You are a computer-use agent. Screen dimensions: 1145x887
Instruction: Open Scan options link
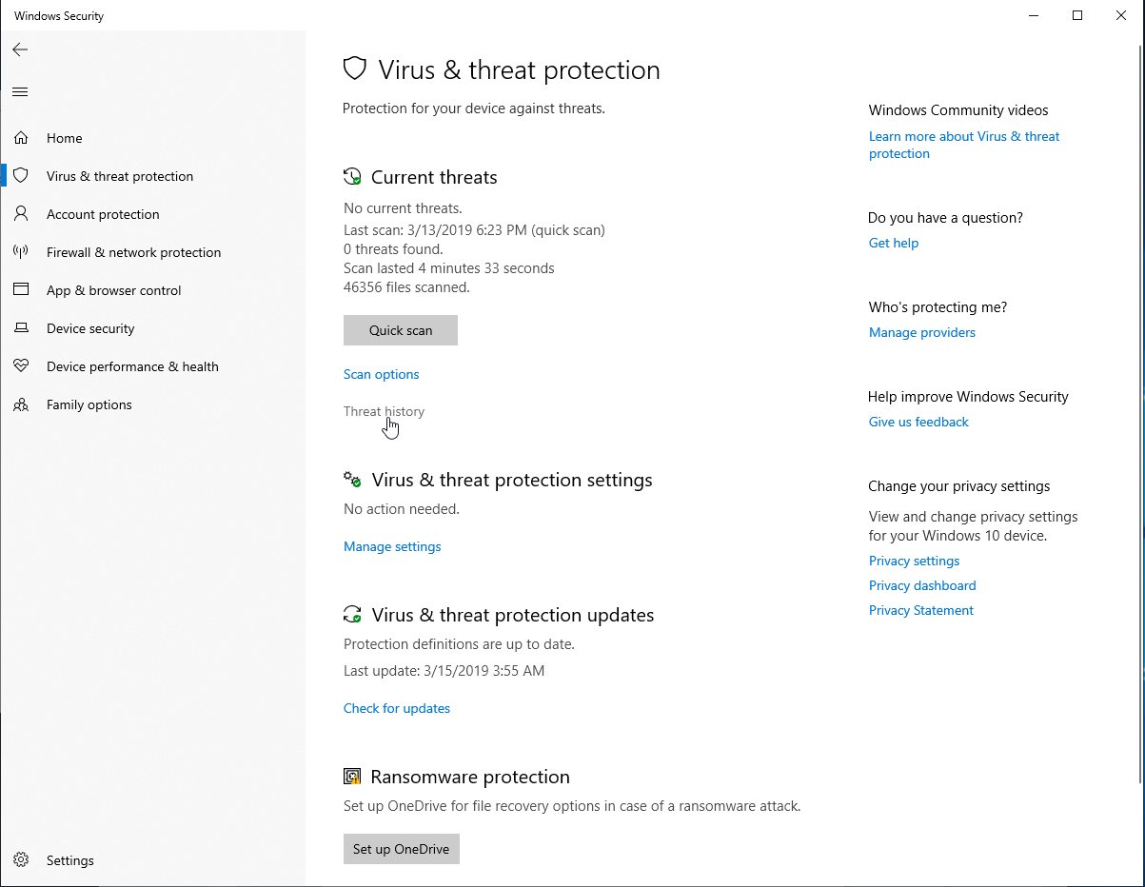[x=382, y=374]
